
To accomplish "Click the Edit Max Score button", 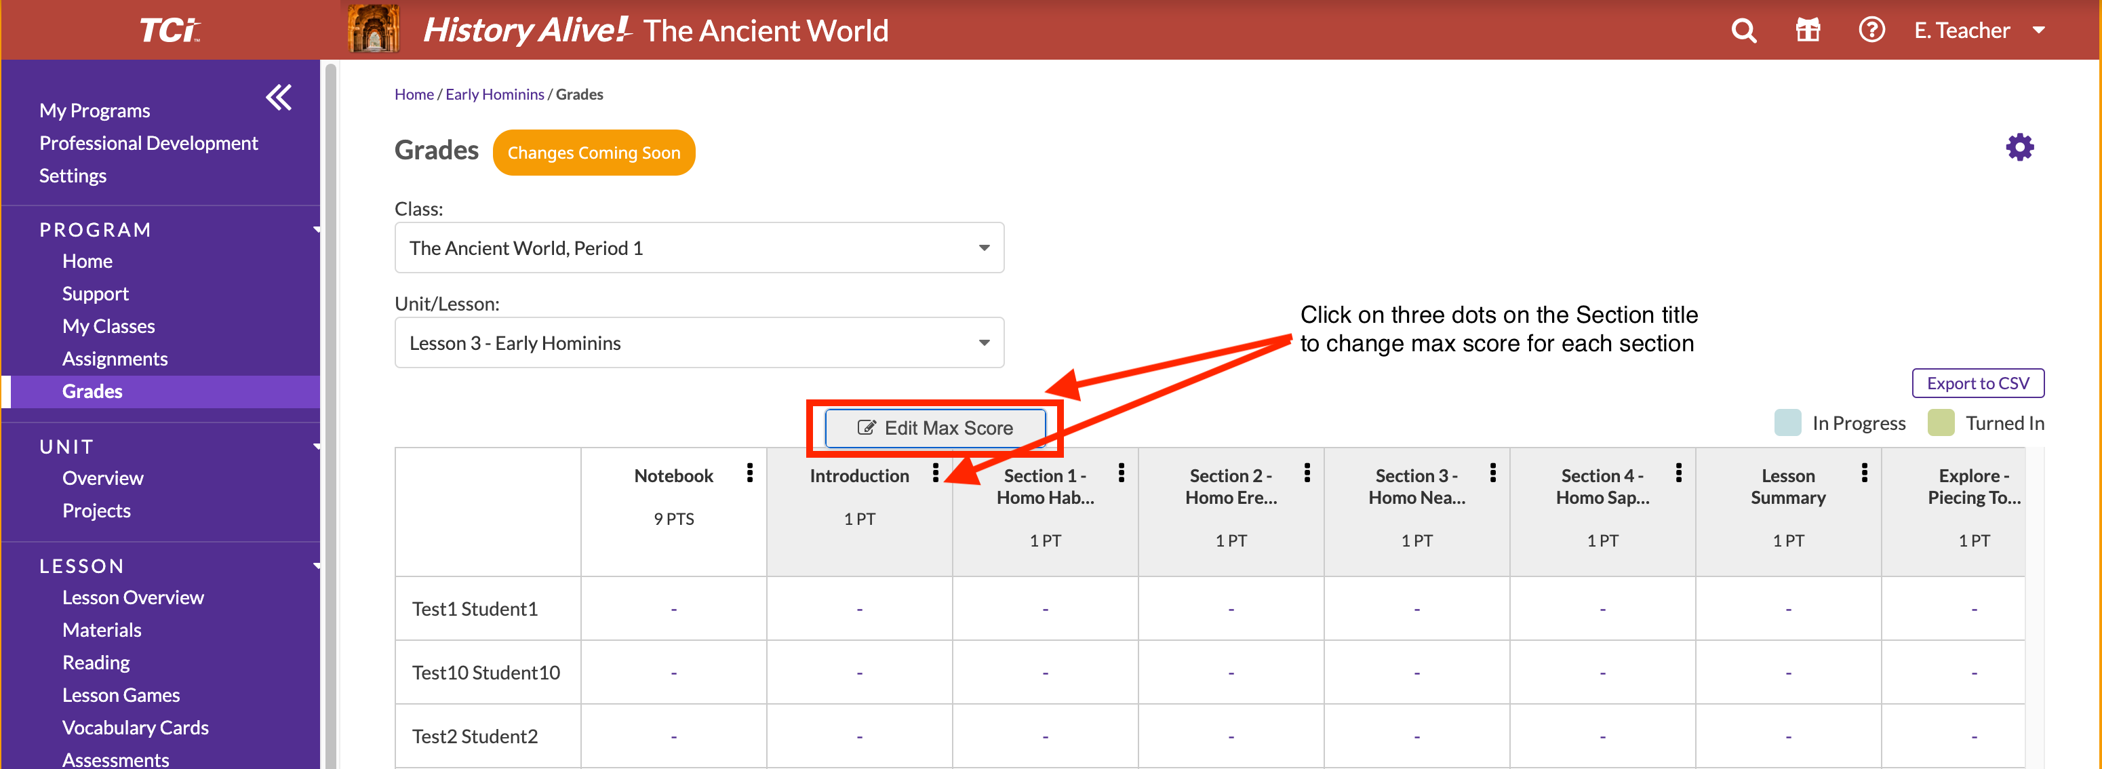I will [935, 429].
